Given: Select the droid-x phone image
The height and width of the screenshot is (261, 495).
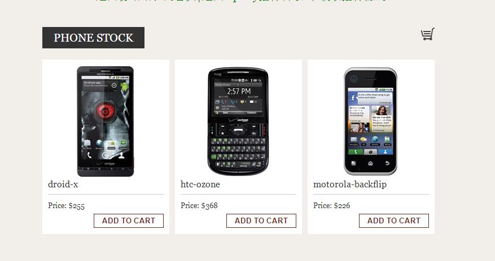Looking at the screenshot, I should (106, 121).
